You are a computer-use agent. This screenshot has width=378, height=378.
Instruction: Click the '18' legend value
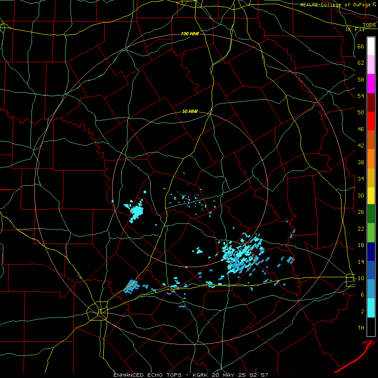(x=361, y=245)
